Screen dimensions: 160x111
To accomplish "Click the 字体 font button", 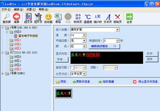I will [x=62, y=59].
